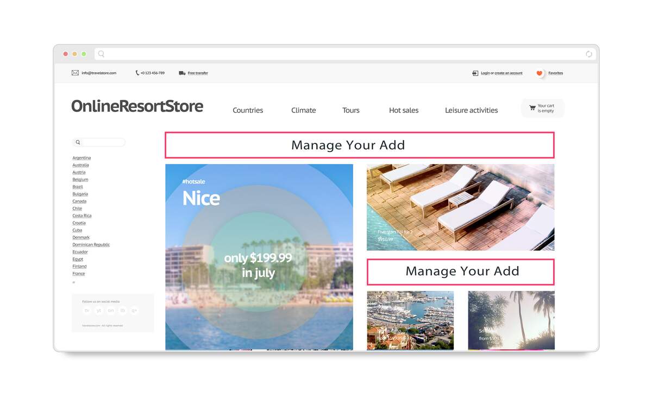The height and width of the screenshot is (398, 652).
Task: Click the envelope email icon
Action: (x=75, y=73)
